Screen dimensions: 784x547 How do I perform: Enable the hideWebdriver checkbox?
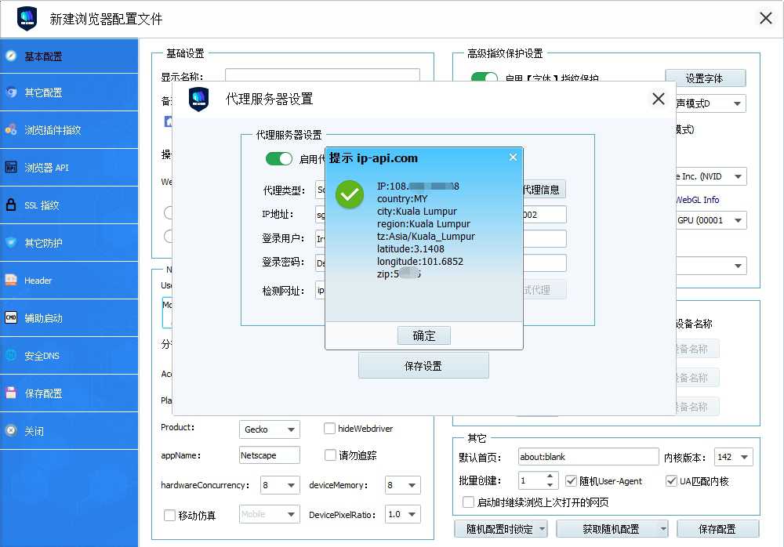[x=330, y=429]
